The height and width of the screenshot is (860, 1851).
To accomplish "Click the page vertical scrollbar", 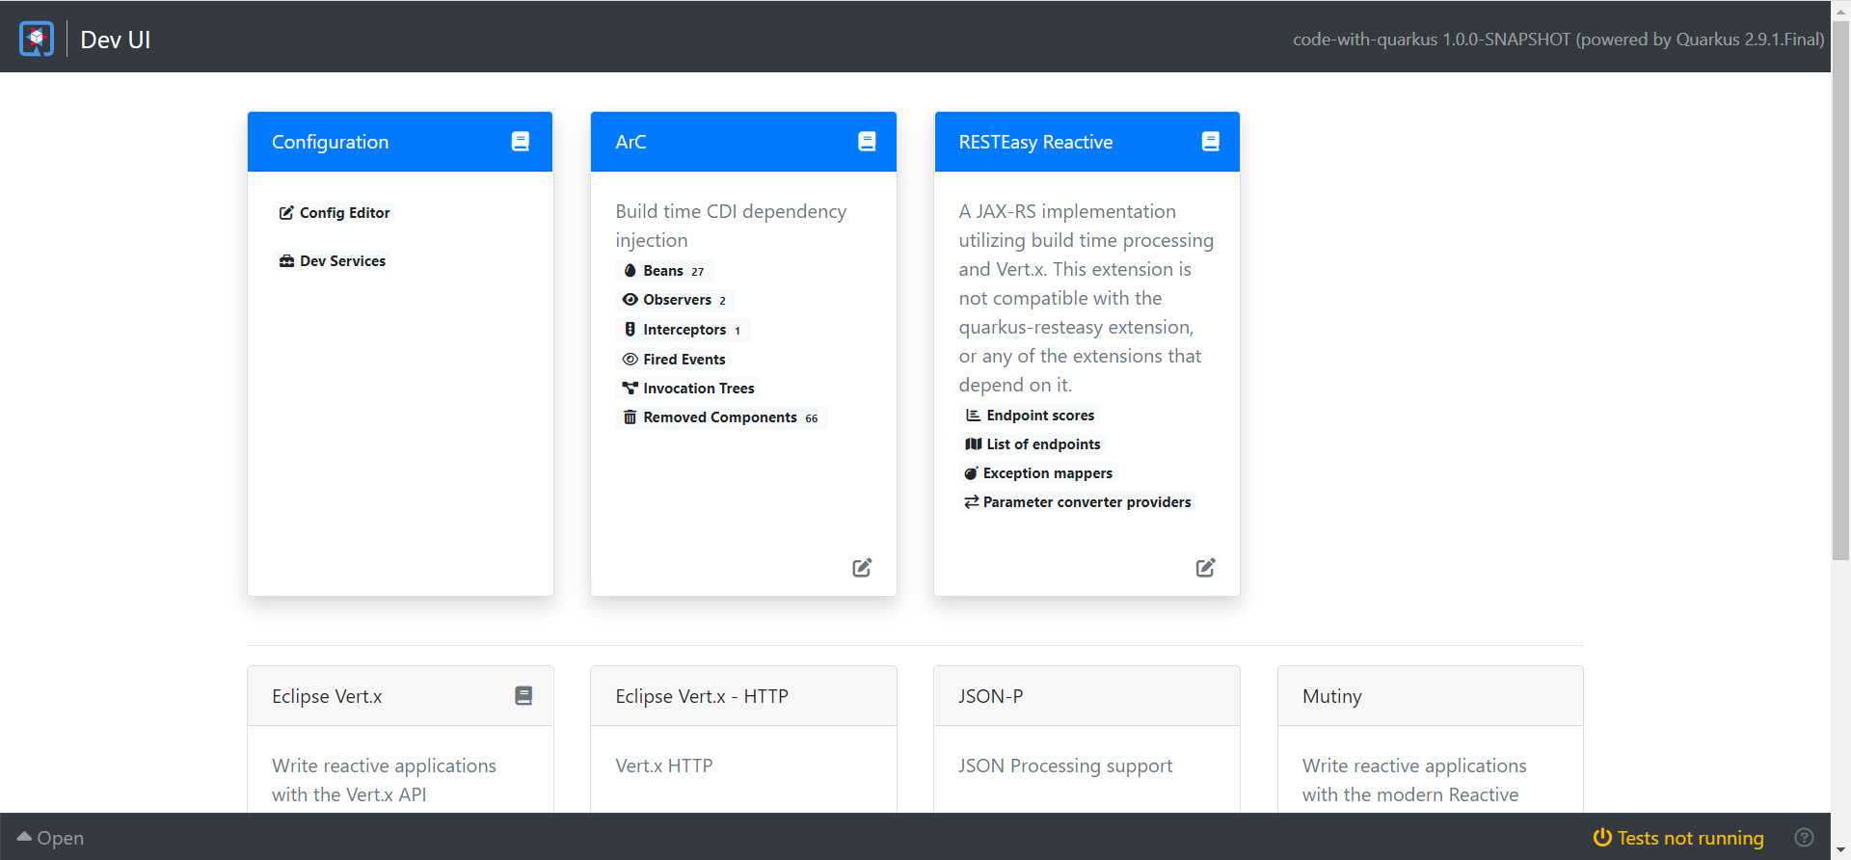I will pyautogui.click(x=1840, y=289).
